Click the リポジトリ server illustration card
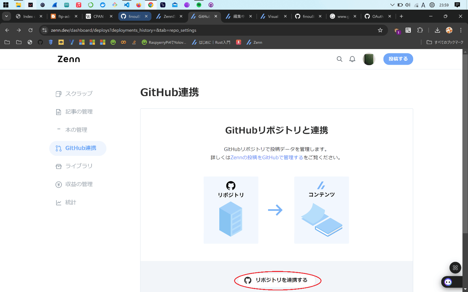468x292 pixels. 231,210
